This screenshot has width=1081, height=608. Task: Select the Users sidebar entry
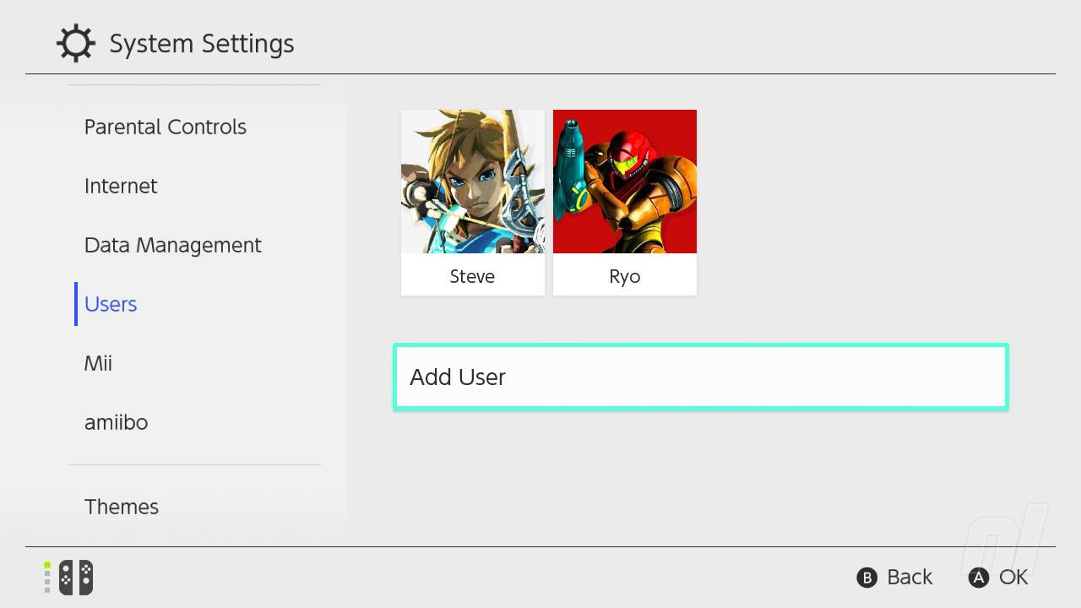click(111, 304)
